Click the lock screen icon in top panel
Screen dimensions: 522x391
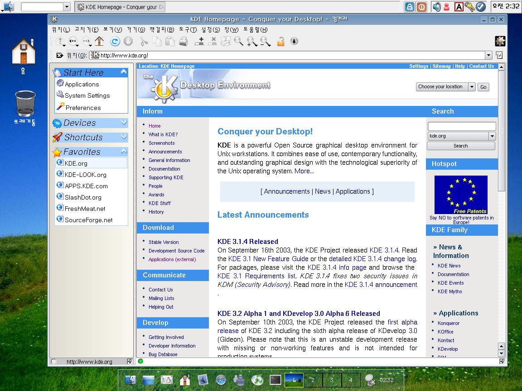coord(410,7)
